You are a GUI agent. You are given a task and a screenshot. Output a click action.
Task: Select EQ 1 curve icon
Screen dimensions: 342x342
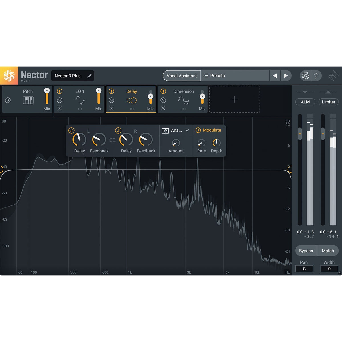(80, 100)
